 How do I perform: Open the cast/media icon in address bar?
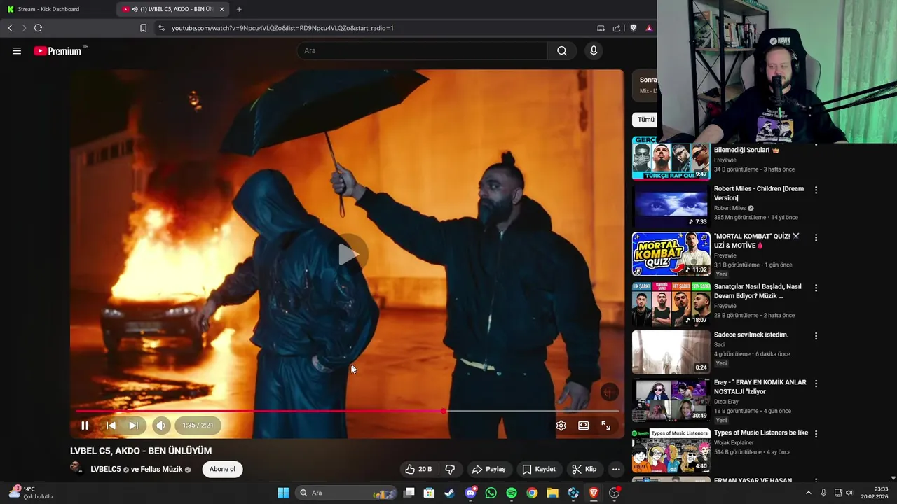(x=601, y=28)
